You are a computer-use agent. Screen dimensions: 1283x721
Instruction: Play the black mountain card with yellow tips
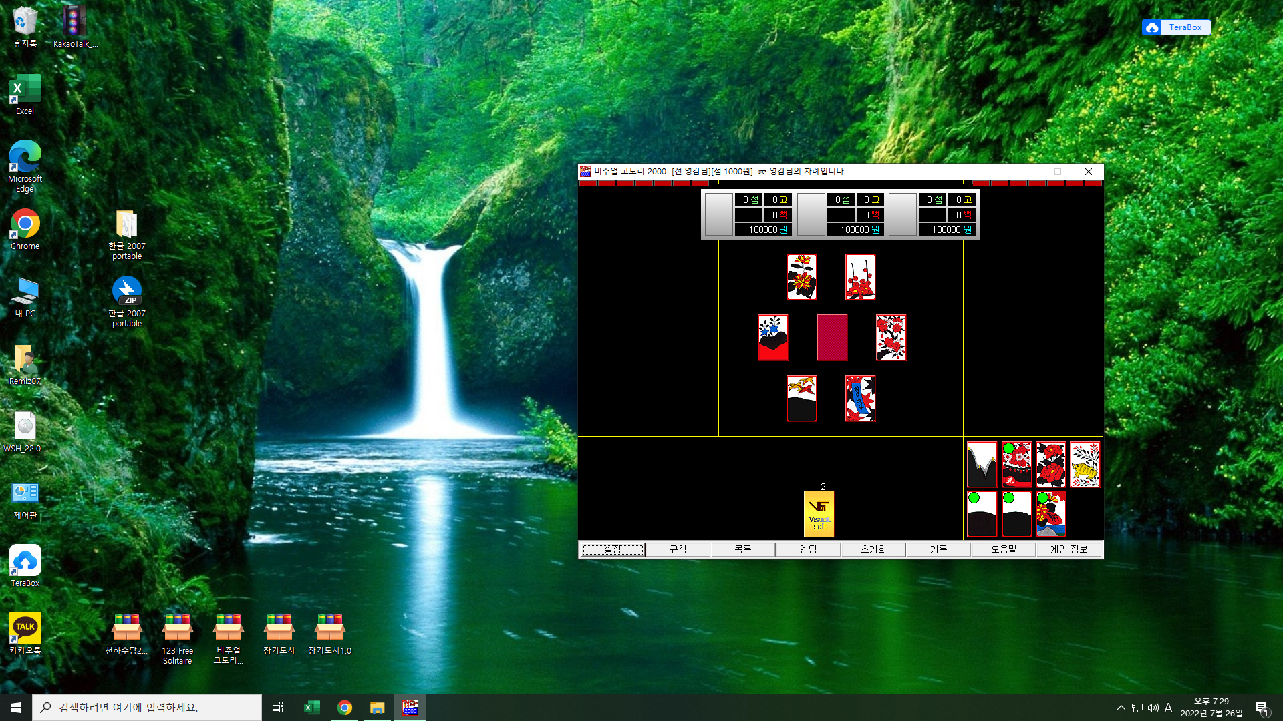tap(982, 465)
